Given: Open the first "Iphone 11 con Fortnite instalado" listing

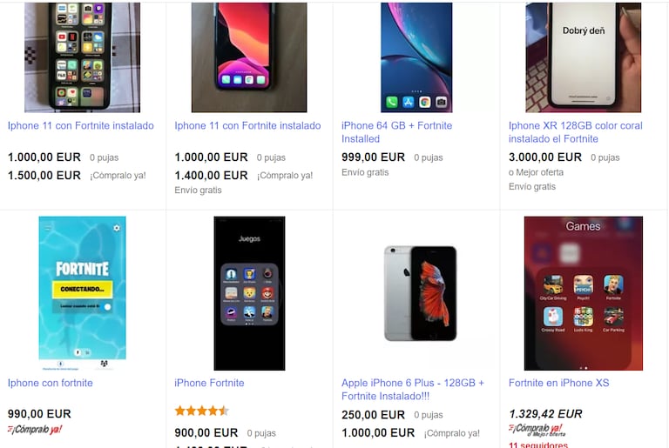Looking at the screenshot, I should coord(81,126).
